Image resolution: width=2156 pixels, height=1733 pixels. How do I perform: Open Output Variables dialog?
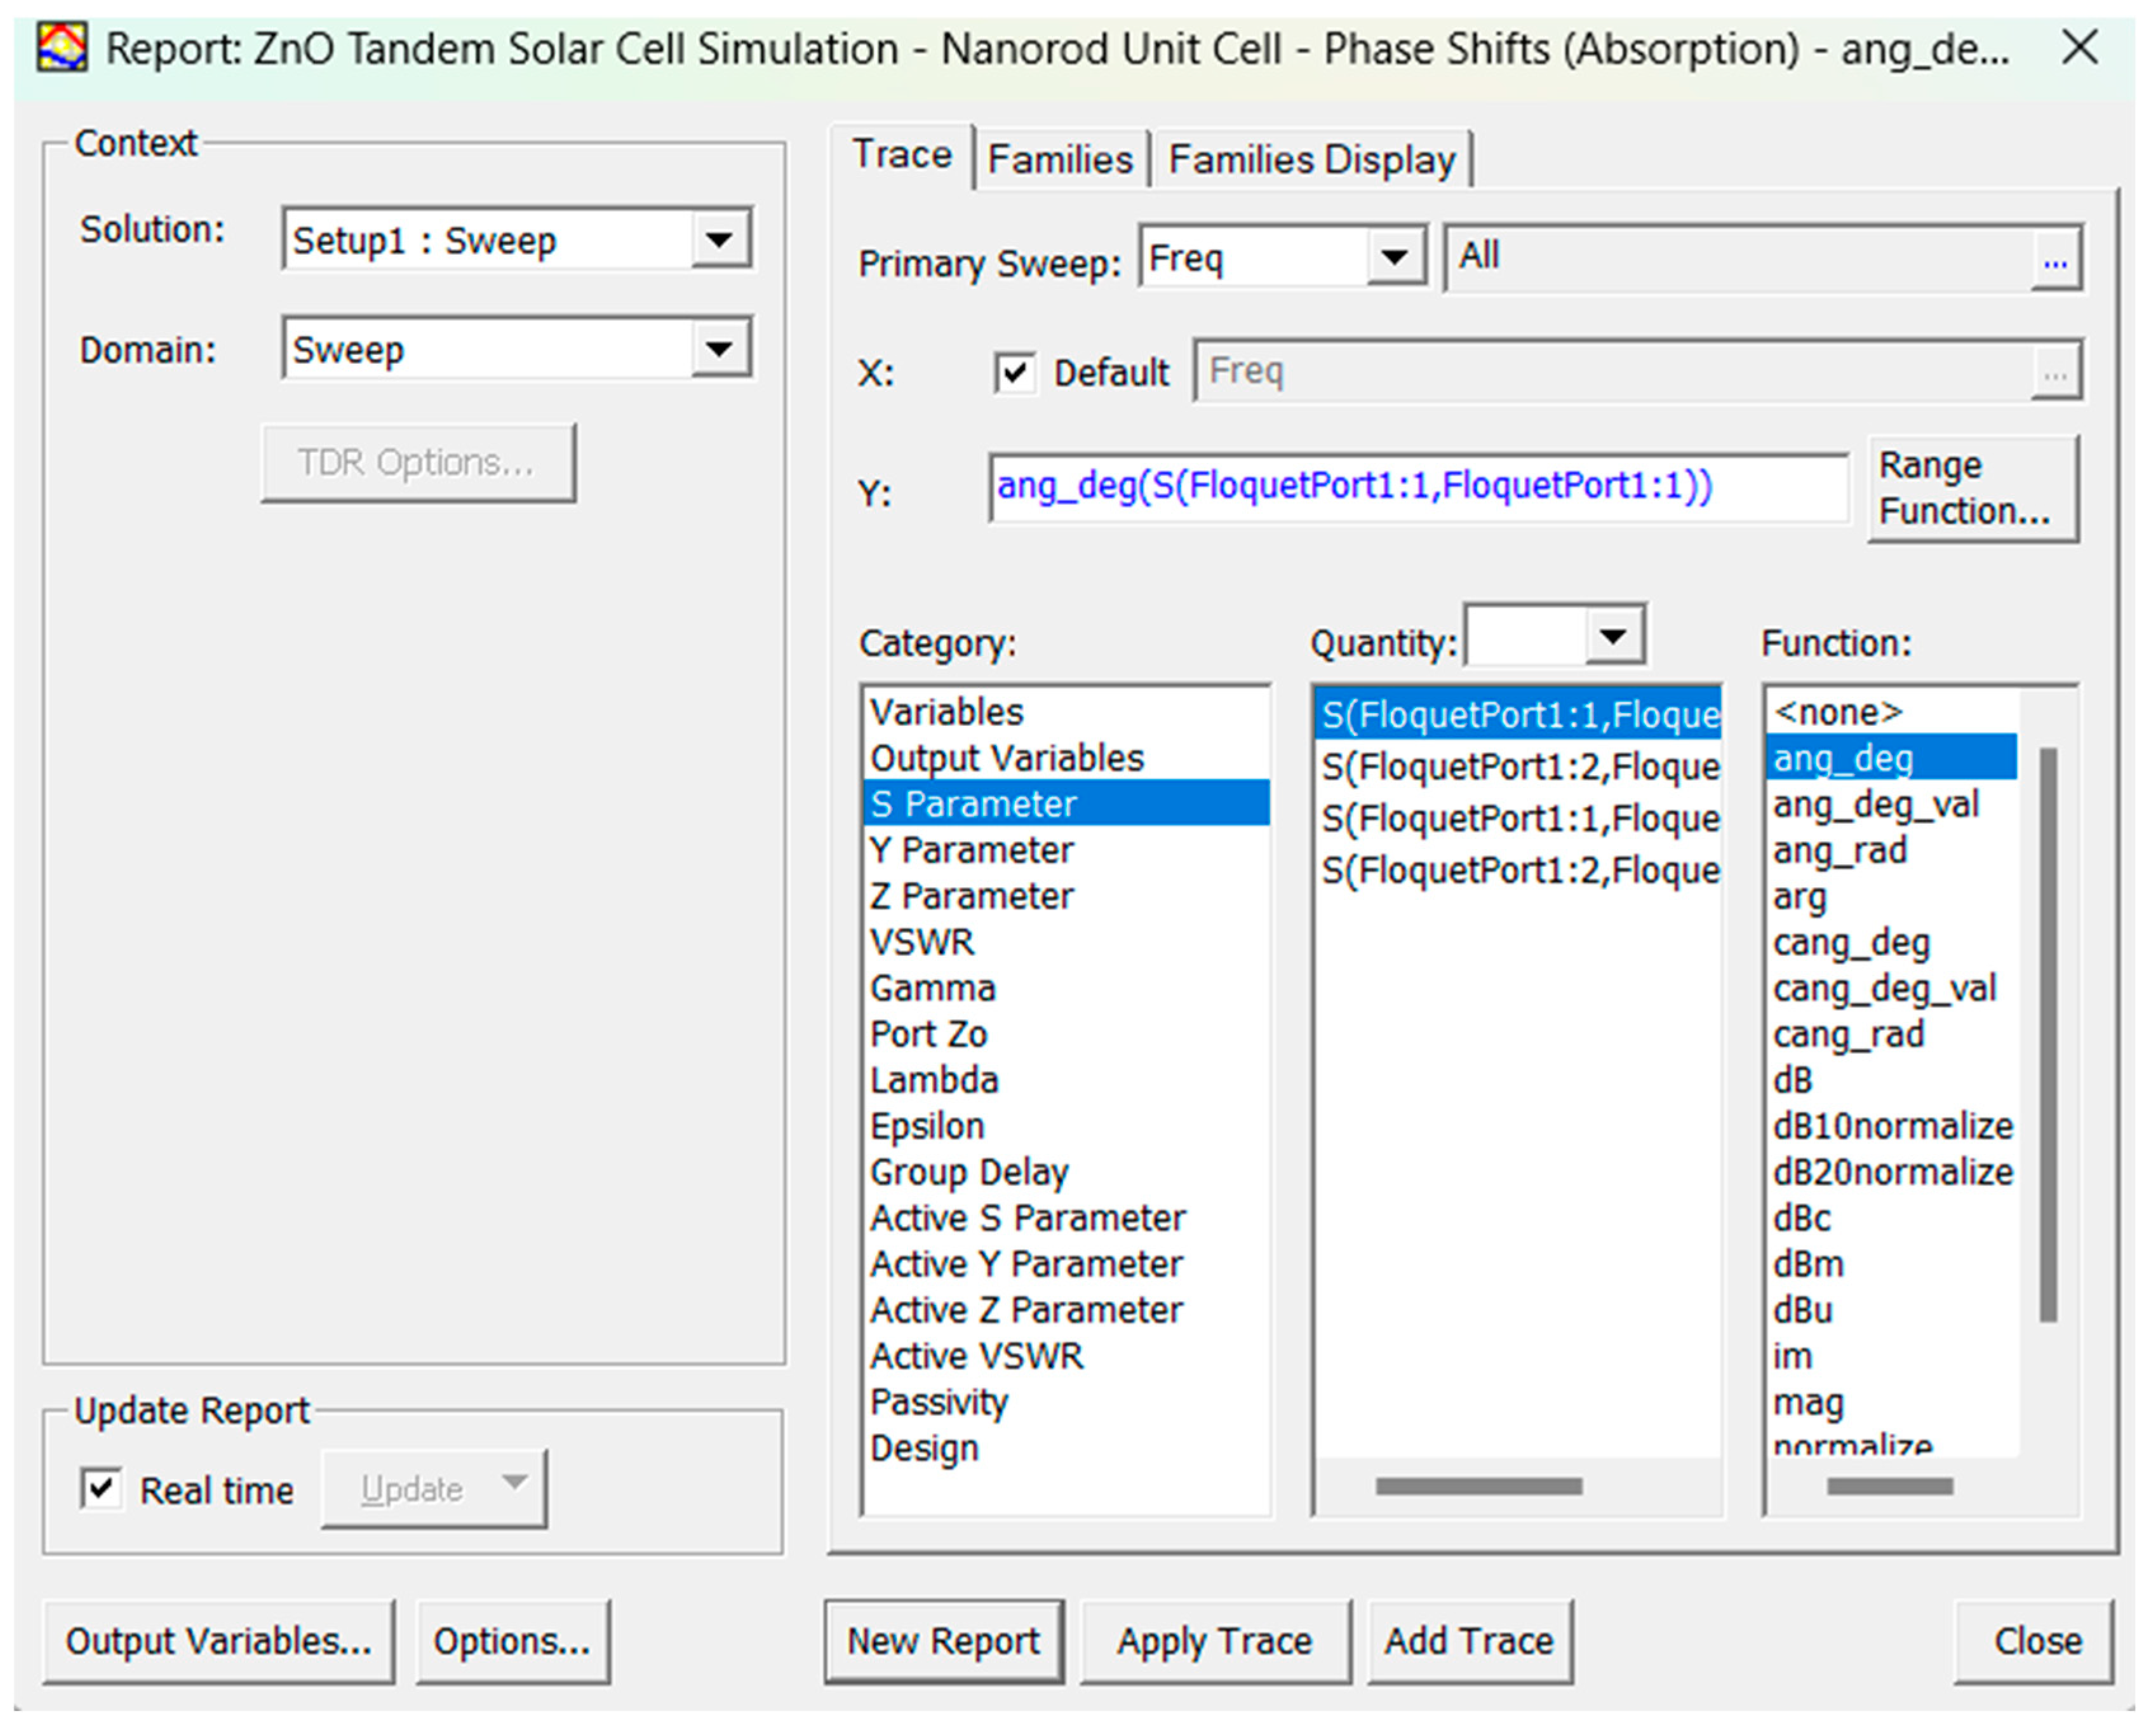(218, 1641)
